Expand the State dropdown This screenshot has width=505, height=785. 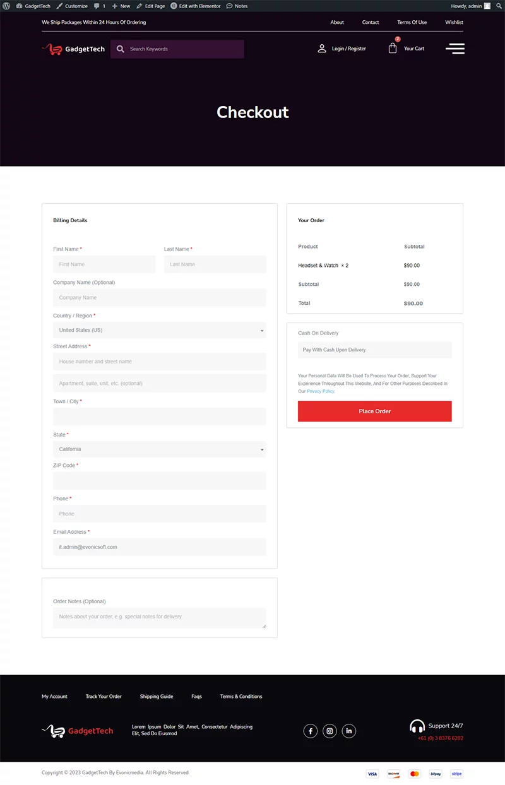click(159, 449)
